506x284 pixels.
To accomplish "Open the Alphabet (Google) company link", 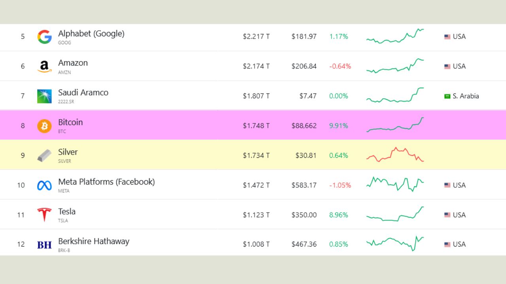I will point(91,34).
